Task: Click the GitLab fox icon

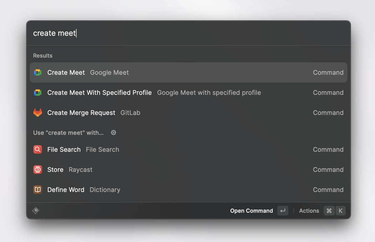Action: (37, 112)
